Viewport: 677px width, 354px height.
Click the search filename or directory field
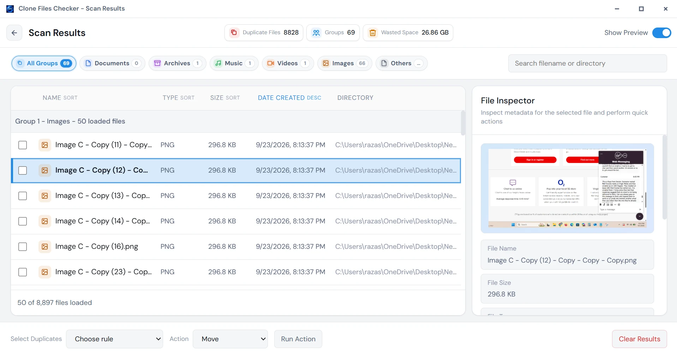(x=587, y=63)
